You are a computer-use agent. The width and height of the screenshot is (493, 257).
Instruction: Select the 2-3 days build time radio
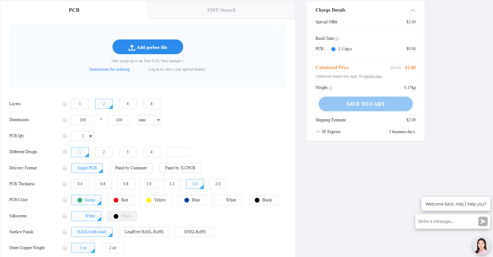click(333, 49)
